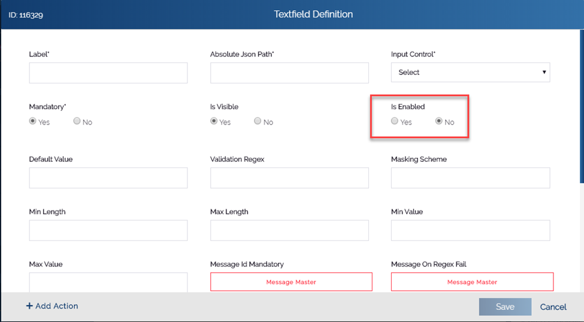Click the Validation Regex field

(x=289, y=177)
